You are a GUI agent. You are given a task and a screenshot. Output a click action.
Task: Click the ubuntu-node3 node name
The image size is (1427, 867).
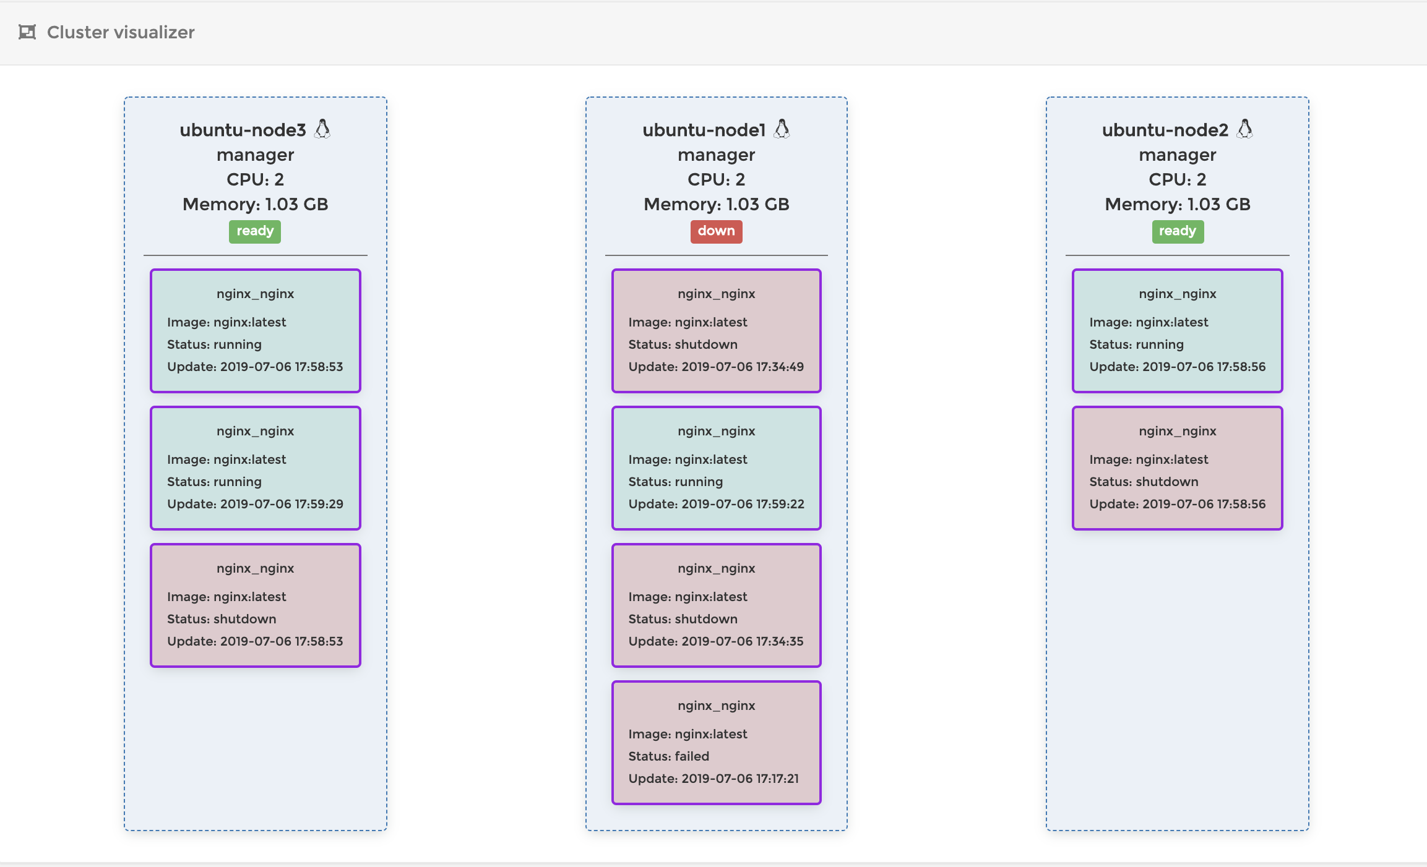243,130
